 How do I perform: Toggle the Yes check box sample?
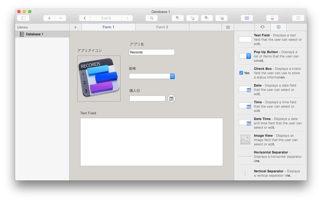(241, 73)
